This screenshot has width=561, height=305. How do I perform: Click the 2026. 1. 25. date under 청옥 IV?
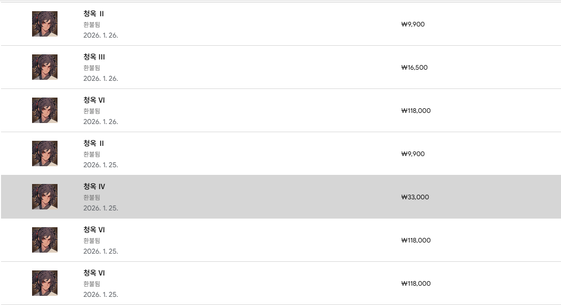tap(101, 208)
